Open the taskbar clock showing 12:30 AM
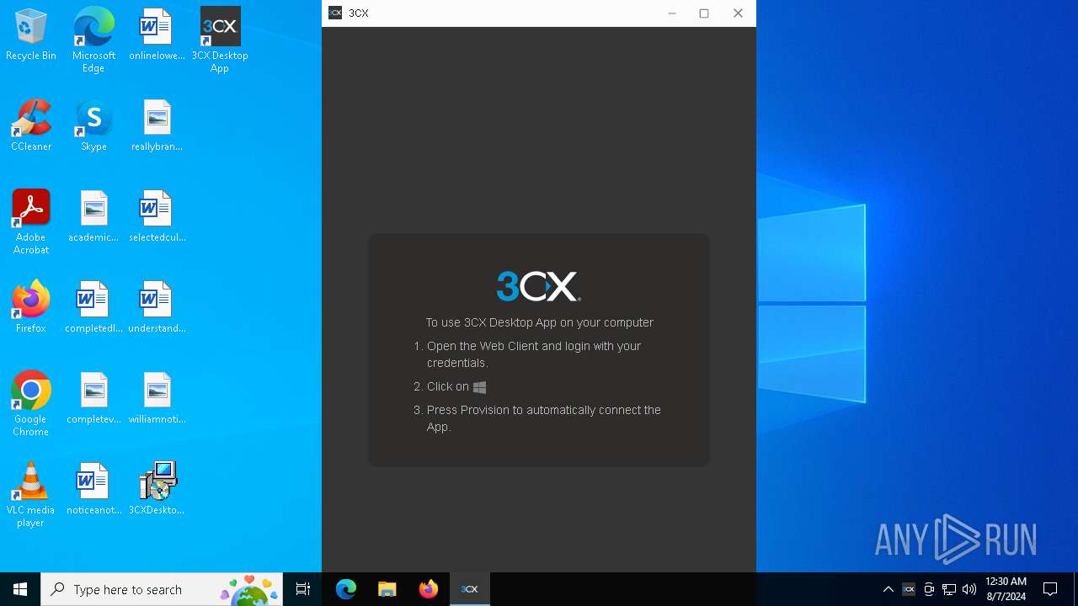This screenshot has width=1078, height=606. pos(1006,589)
